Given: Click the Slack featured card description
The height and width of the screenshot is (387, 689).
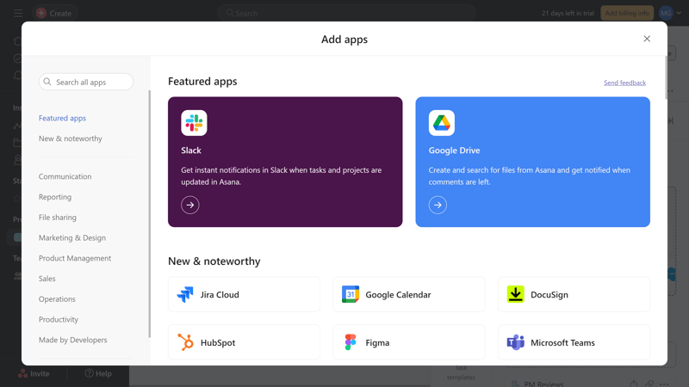Looking at the screenshot, I should pos(282,176).
